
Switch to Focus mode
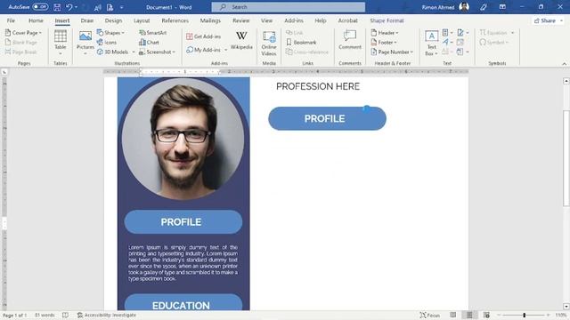(x=429, y=316)
